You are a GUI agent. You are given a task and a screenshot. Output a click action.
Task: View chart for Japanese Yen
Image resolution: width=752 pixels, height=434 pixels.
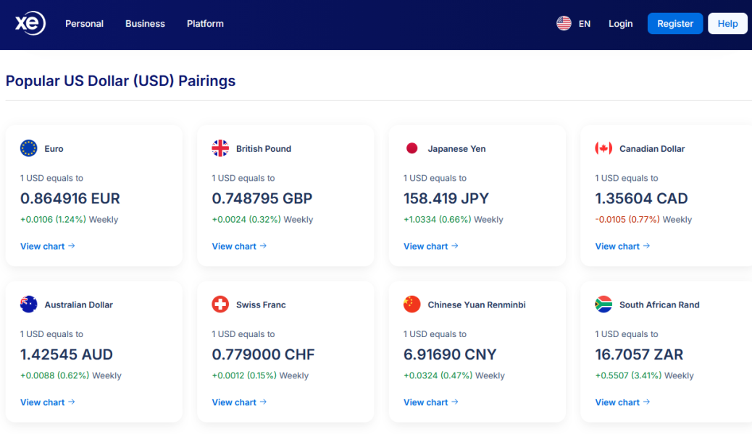coord(431,246)
